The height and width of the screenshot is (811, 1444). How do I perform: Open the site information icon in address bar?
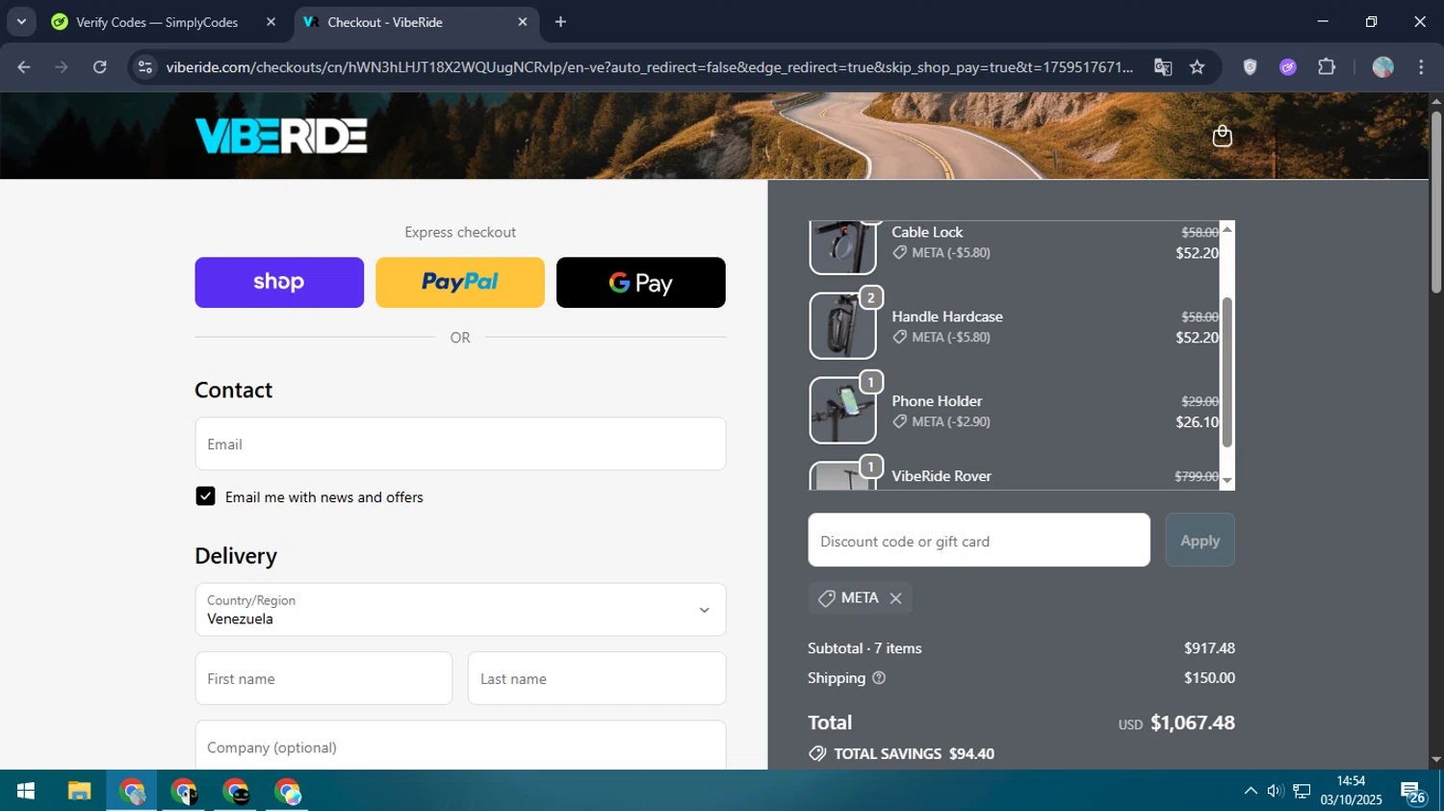[145, 67]
